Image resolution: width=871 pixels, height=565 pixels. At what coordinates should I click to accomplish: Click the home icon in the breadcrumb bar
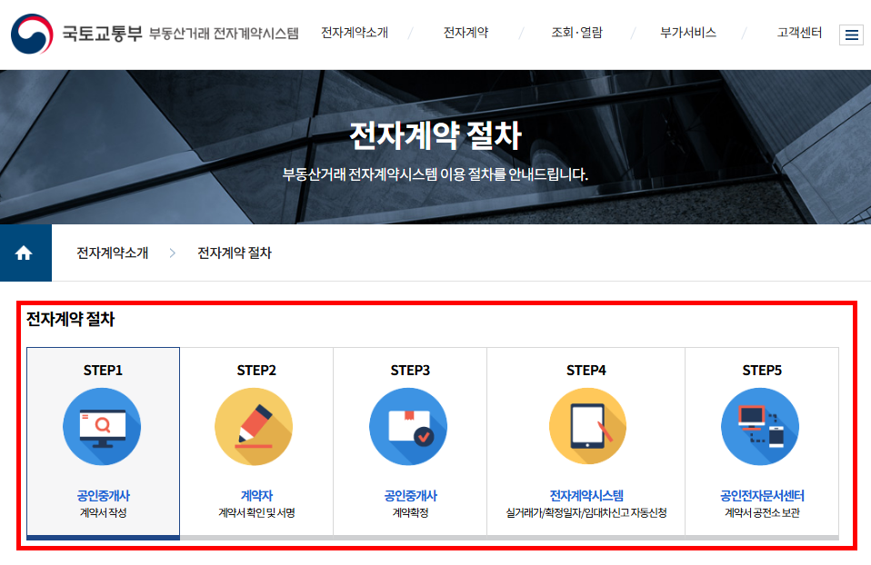click(x=25, y=253)
